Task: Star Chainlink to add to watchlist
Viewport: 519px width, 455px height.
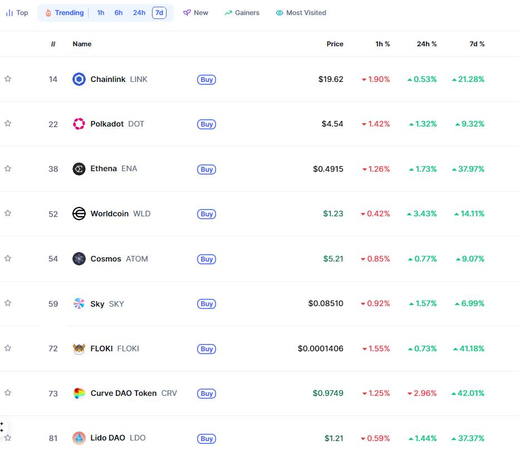Action: tap(8, 79)
